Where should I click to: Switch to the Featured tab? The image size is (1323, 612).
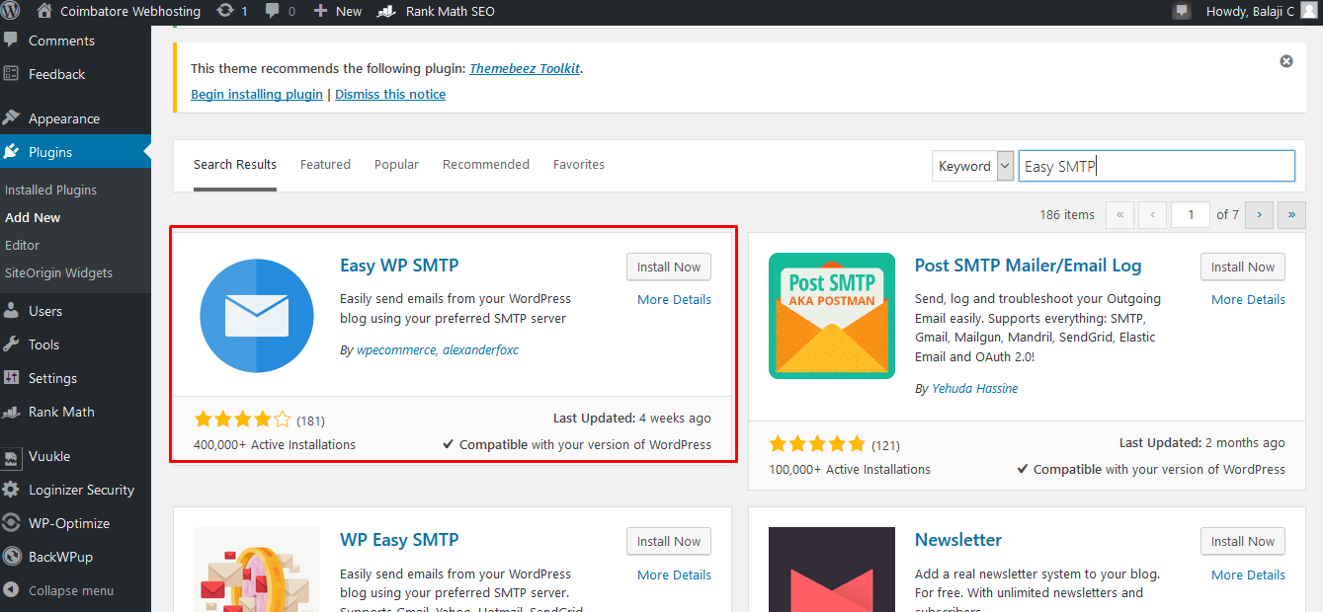point(325,165)
